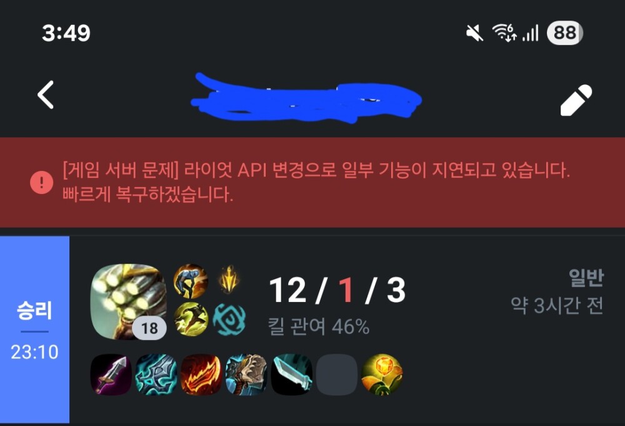The image size is (625, 426).
Task: Tap the primary keystone rune icon
Action: point(229,279)
